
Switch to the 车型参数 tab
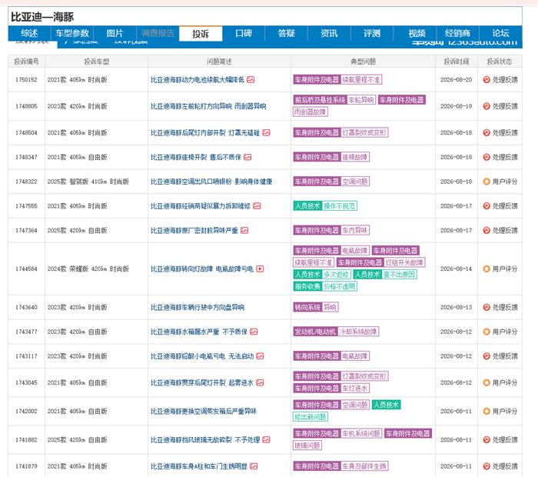[x=72, y=33]
